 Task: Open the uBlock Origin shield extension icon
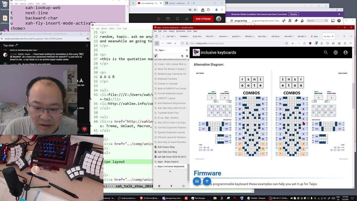point(310,43)
